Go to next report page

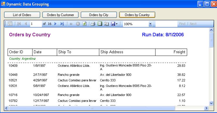[55, 24]
